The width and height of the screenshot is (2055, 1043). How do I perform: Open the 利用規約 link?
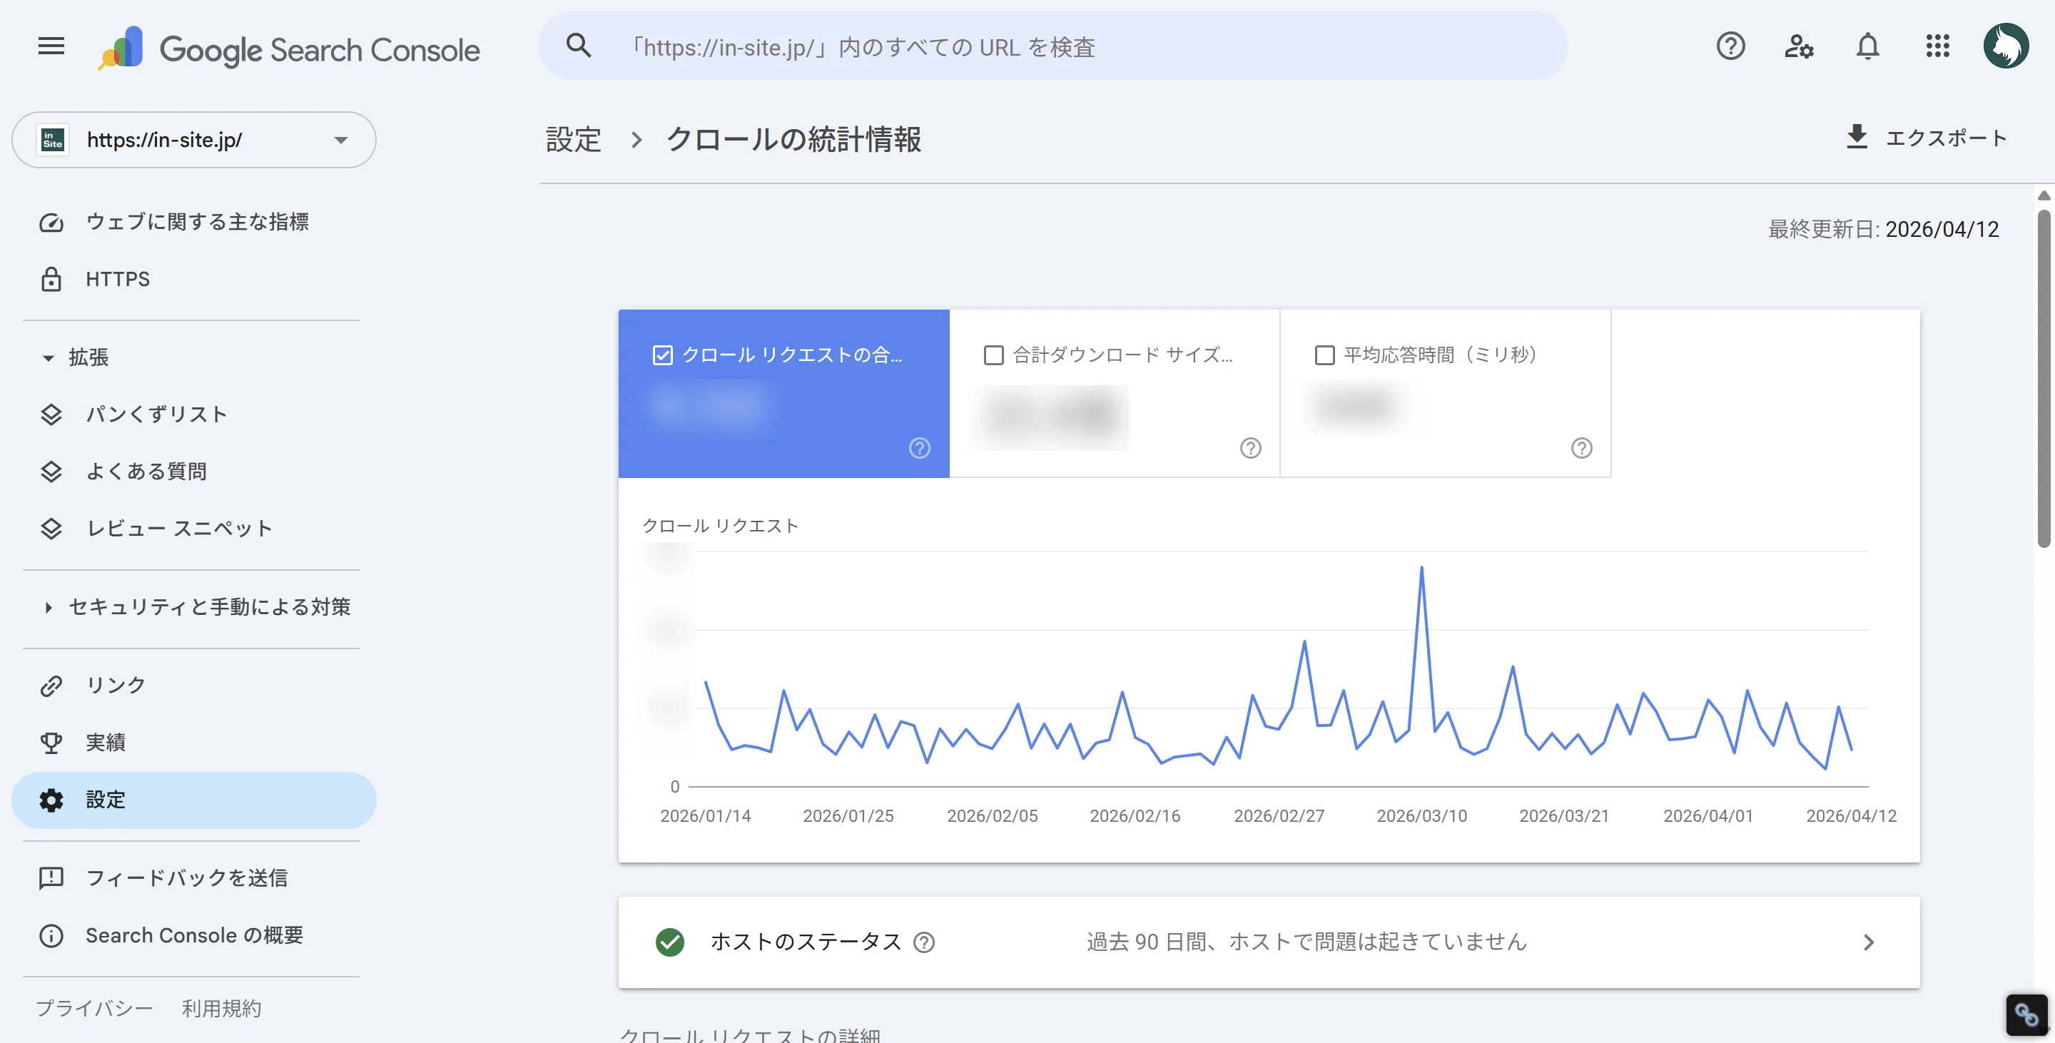[221, 1007]
